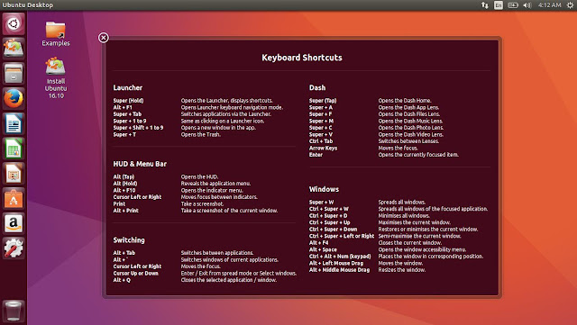
Task: Click the 'Alt + F4' shortcut
Action: (318, 243)
